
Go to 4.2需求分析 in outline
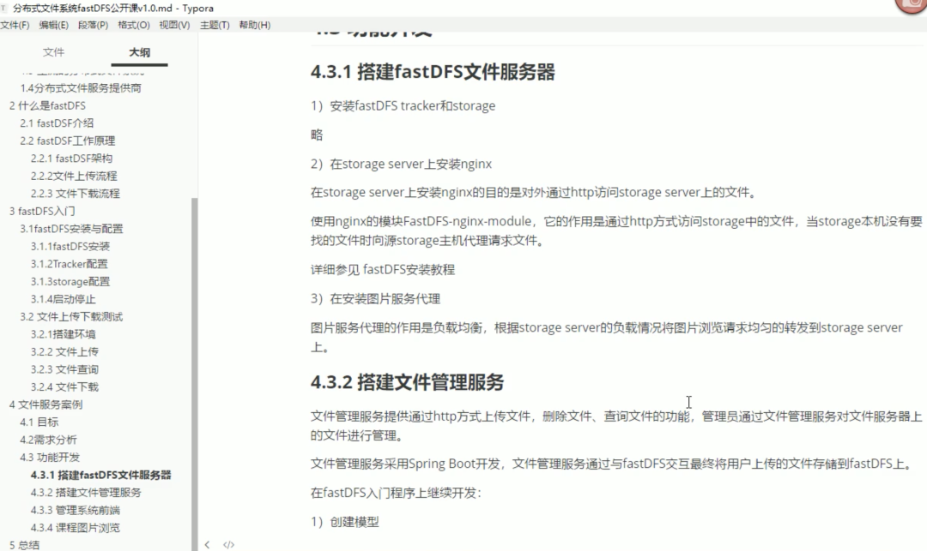(48, 440)
